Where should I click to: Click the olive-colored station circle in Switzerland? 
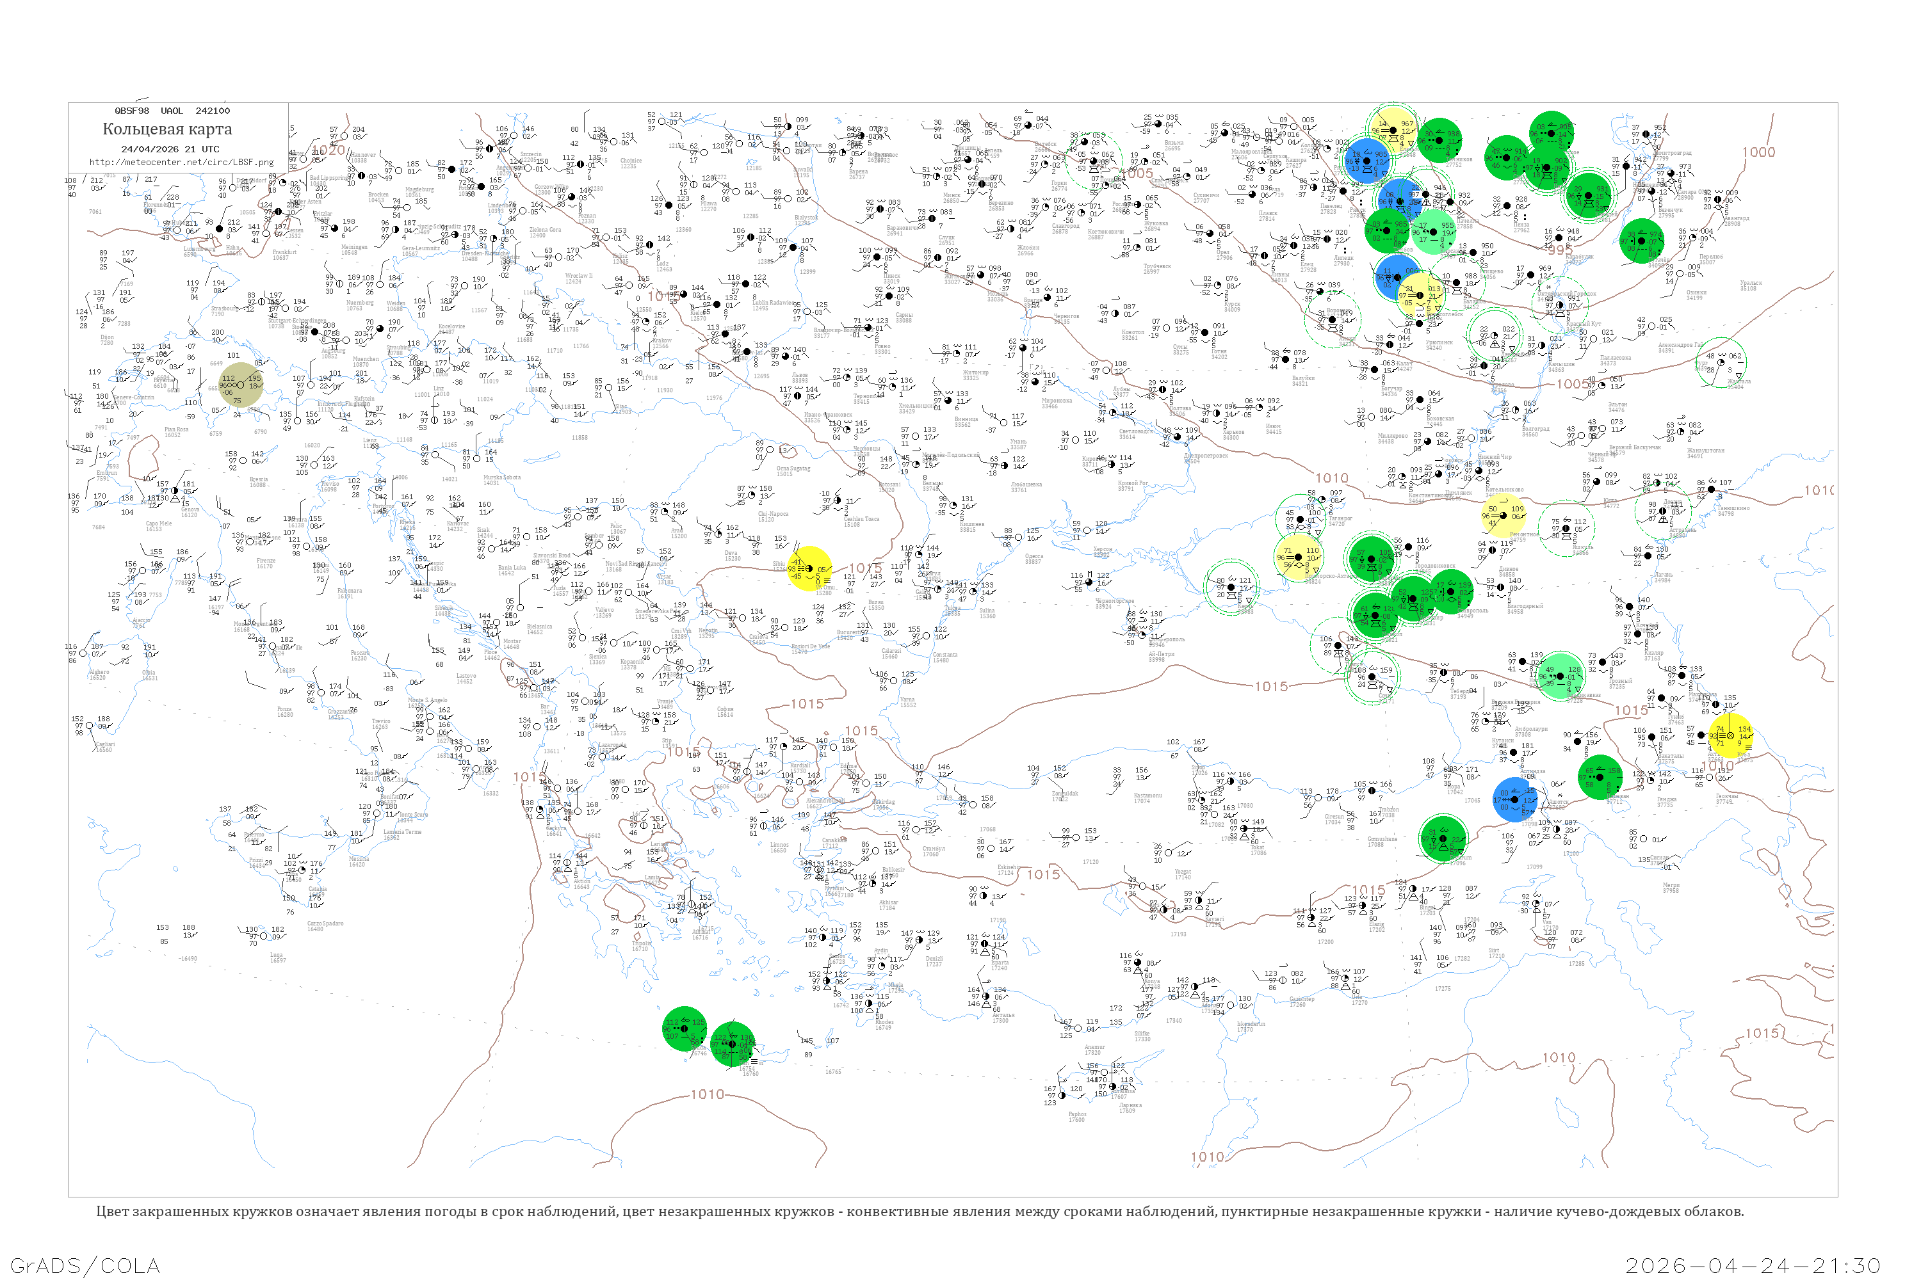[241, 385]
